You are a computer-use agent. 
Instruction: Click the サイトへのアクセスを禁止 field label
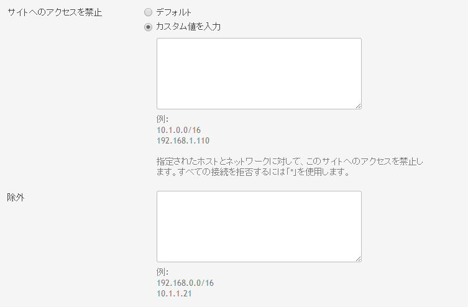tap(54, 12)
